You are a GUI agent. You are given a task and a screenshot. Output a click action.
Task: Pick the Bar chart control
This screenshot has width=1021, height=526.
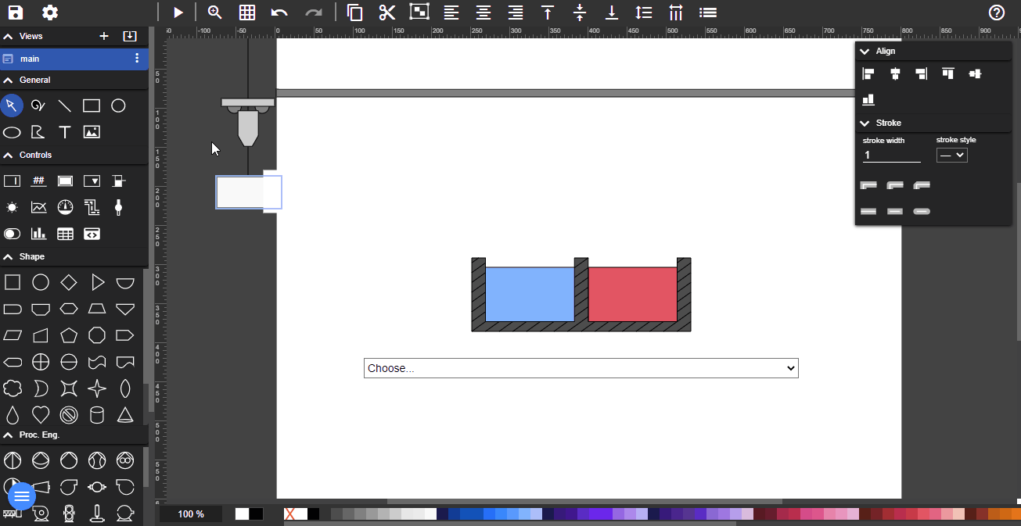[x=38, y=233]
